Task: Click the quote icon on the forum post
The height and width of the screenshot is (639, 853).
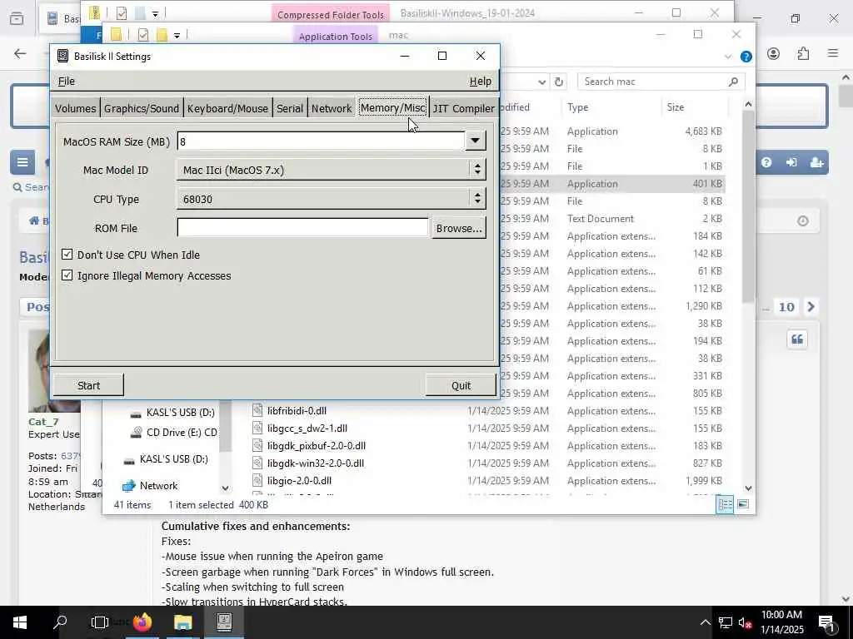Action: click(x=797, y=339)
